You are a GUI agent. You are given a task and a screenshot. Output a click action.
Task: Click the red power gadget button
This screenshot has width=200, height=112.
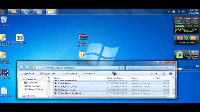[x=180, y=38]
